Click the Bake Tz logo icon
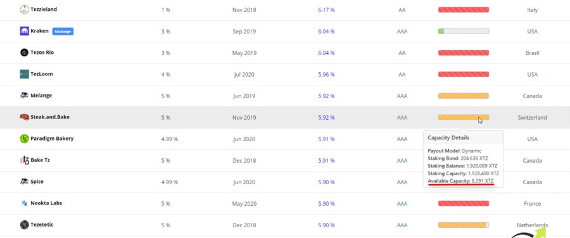 coord(24,160)
